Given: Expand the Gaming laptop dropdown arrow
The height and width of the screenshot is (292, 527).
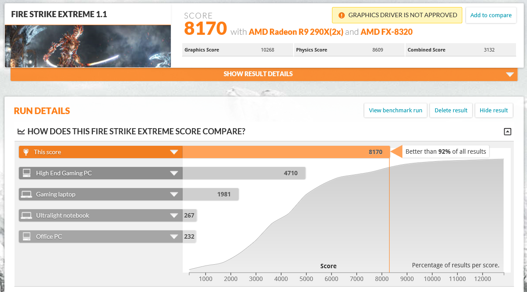Looking at the screenshot, I should [174, 194].
